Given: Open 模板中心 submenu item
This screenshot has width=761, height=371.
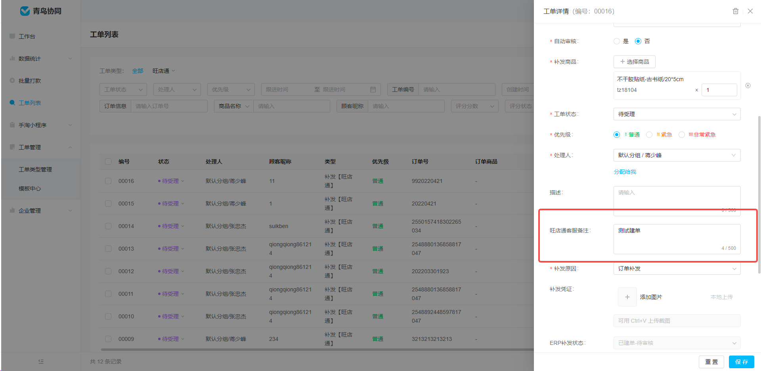Looking at the screenshot, I should [x=41, y=188].
